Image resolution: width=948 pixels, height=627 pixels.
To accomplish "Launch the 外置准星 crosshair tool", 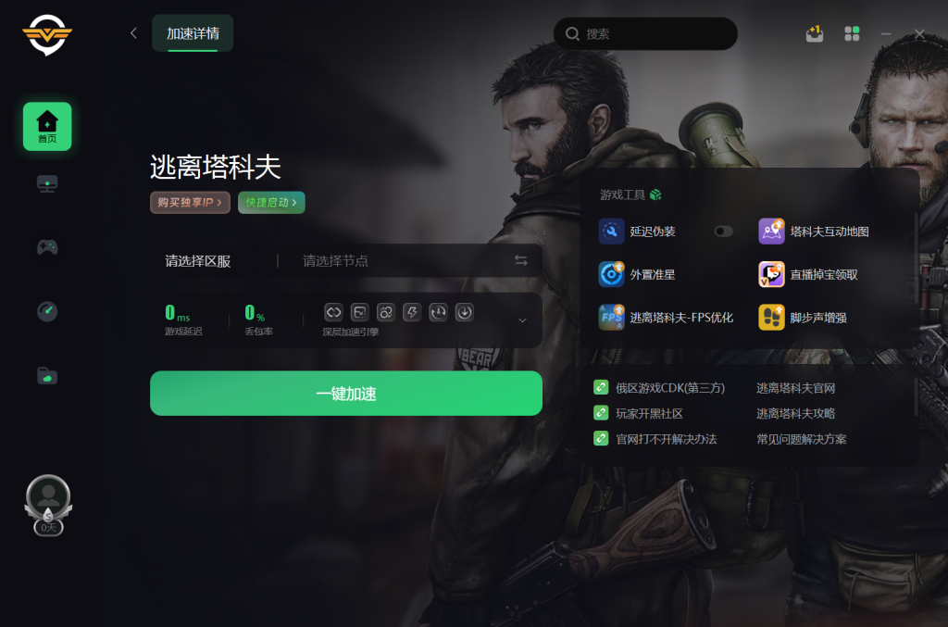I will (637, 274).
